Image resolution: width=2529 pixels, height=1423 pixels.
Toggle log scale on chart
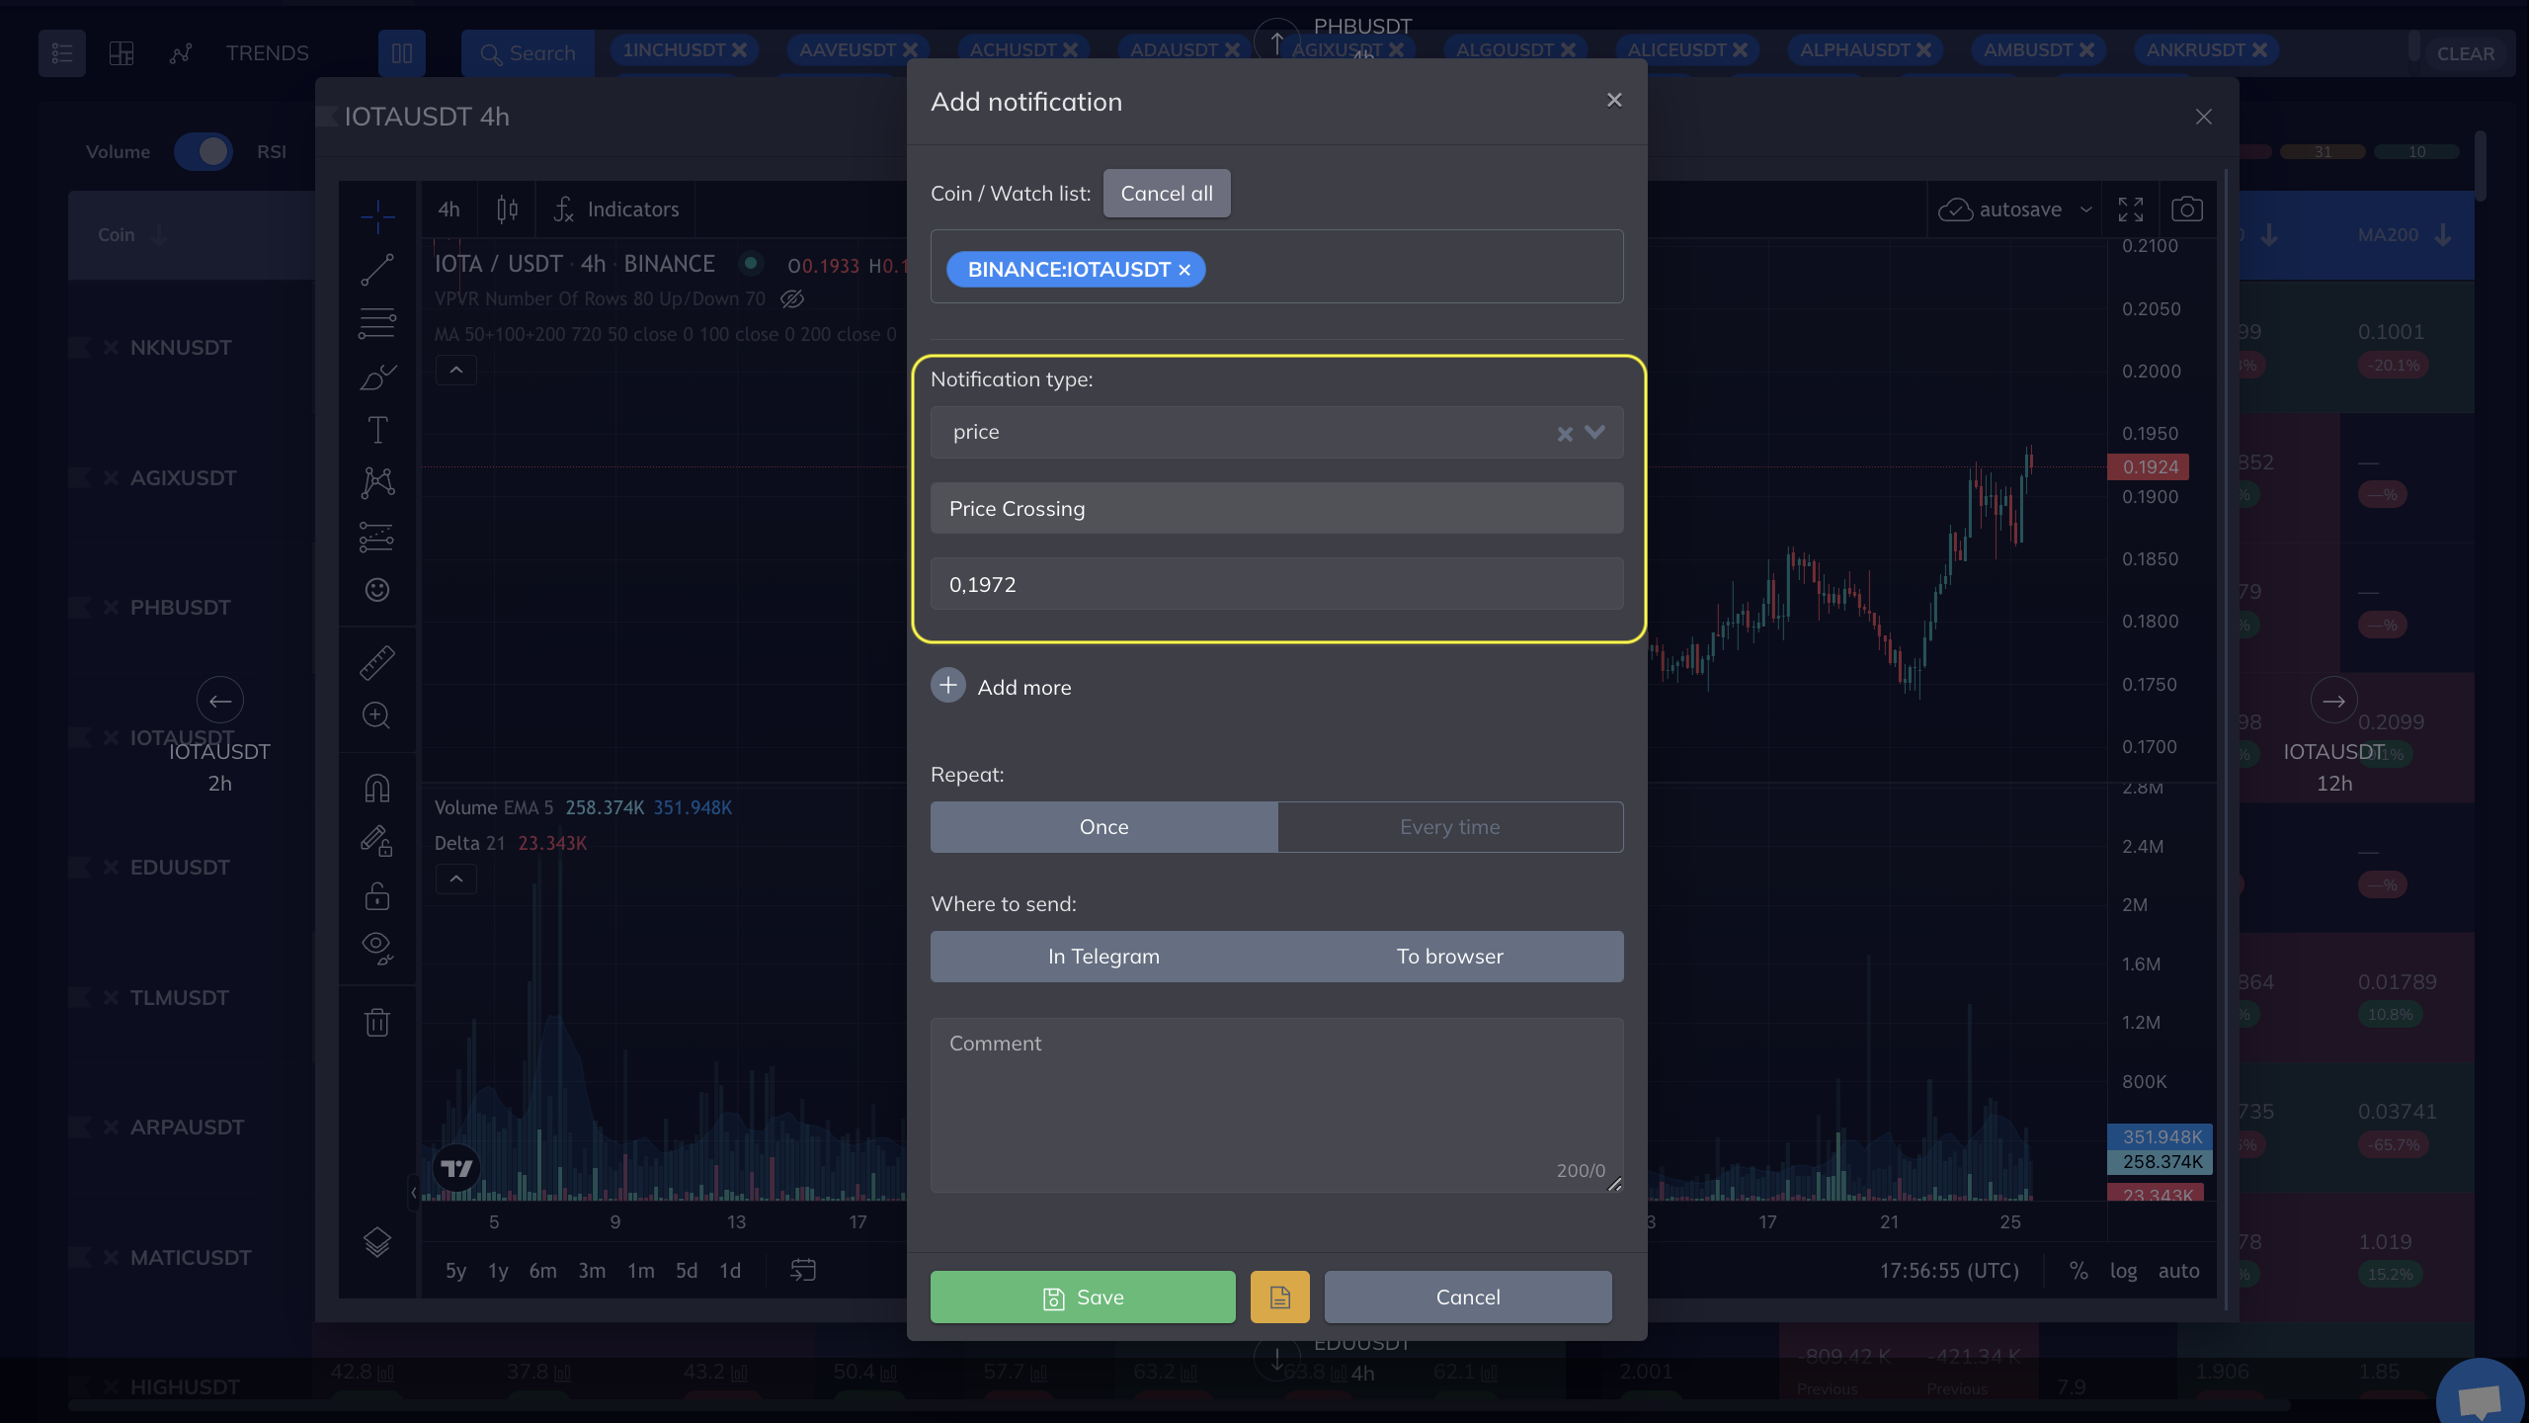[x=2123, y=1271]
